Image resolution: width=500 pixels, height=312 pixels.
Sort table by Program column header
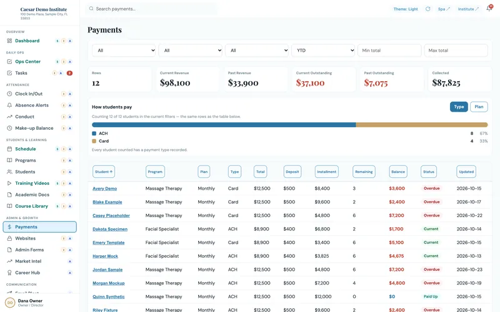click(155, 172)
